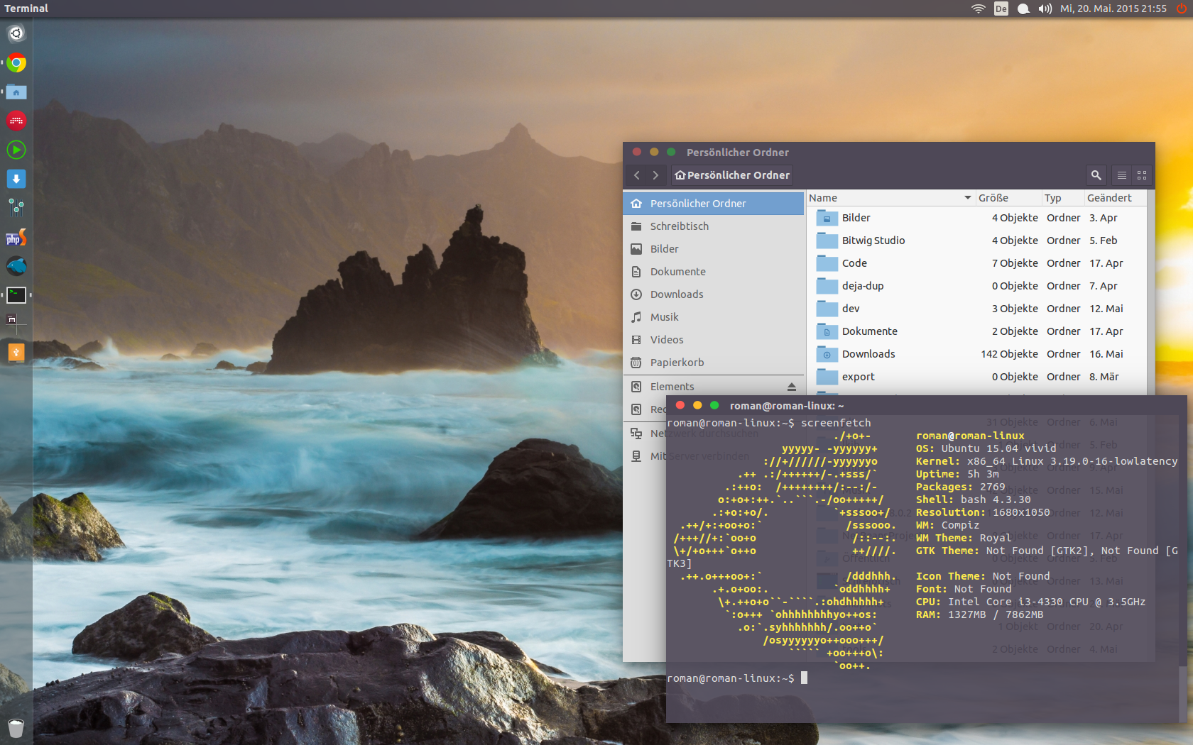This screenshot has width=1193, height=745.
Task: Open Schreibtisch in the sidebar
Action: tap(714, 226)
